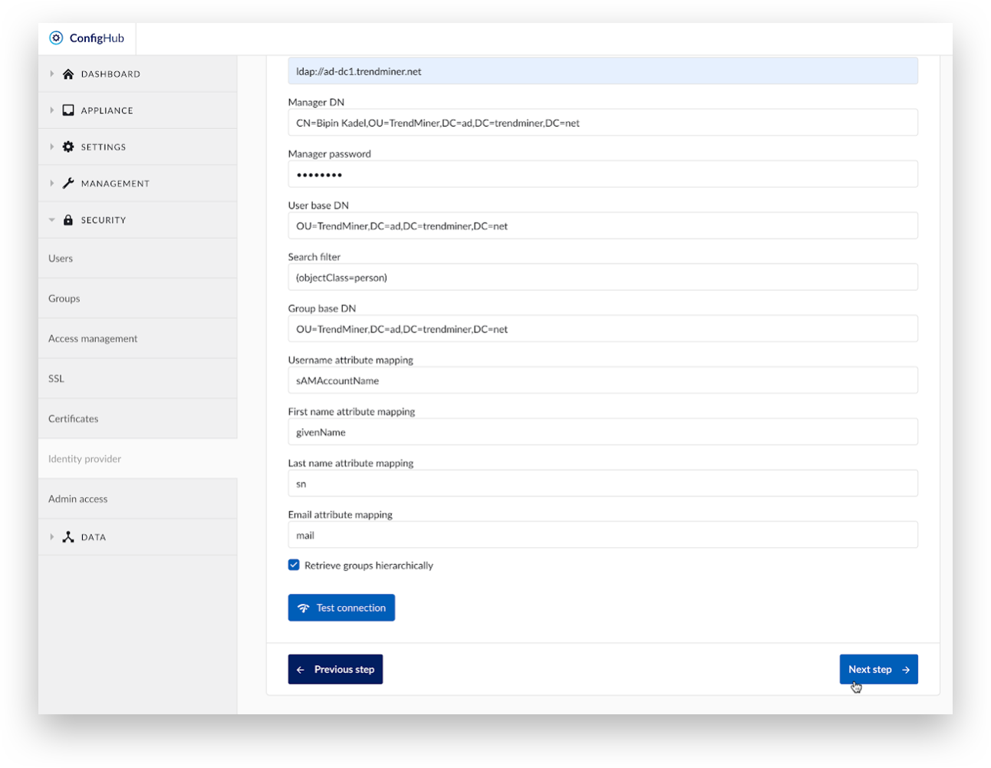Viewport: 991px width, 768px height.
Task: Click the 'Manager DN' label
Action: tap(316, 102)
